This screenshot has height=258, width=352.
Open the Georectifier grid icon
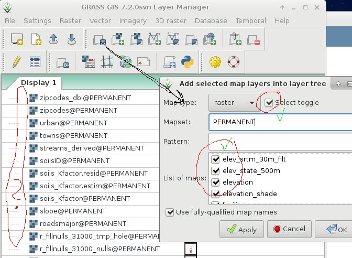[107, 62]
